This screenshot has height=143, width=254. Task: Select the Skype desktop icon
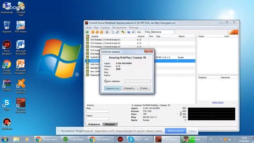point(7,105)
